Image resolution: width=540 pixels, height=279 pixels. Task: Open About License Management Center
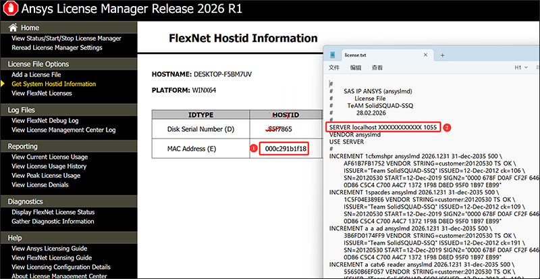[x=59, y=276]
